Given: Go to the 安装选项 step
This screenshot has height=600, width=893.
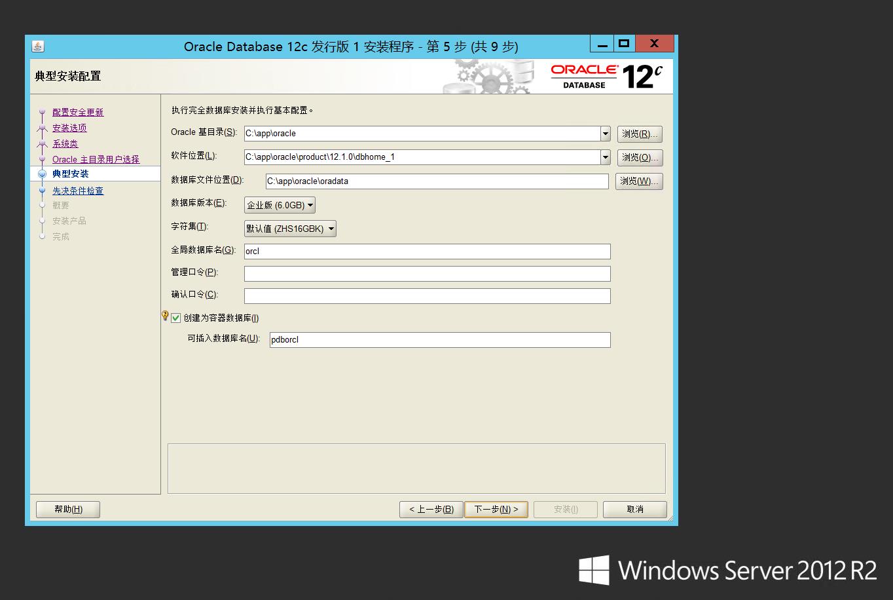Looking at the screenshot, I should [69, 128].
